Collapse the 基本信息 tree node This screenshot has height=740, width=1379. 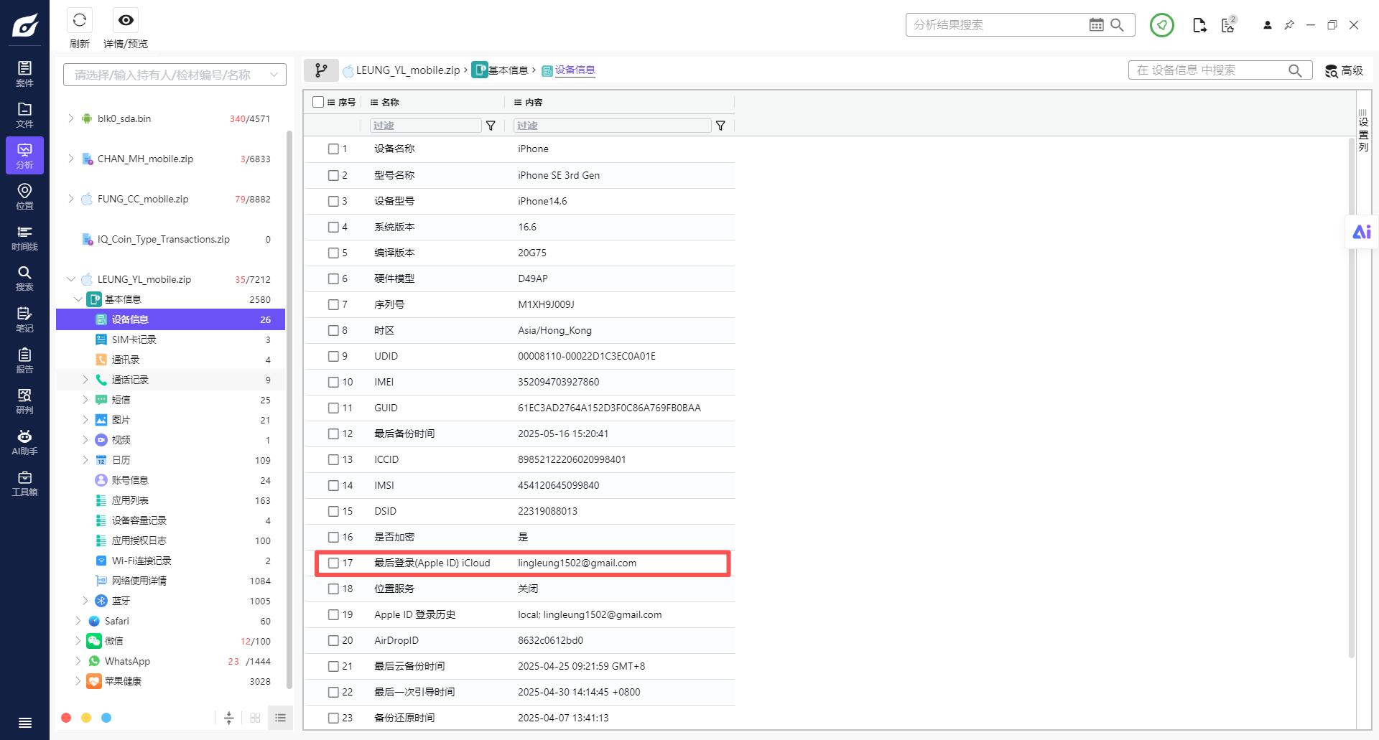pyautogui.click(x=78, y=299)
